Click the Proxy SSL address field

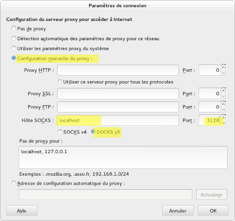pyautogui.click(x=118, y=93)
